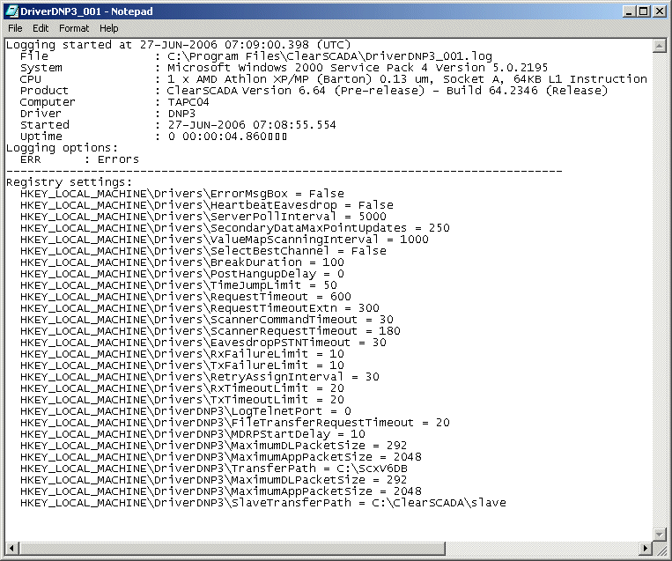Open the File menu
This screenshot has width=672, height=561.
pos(15,28)
